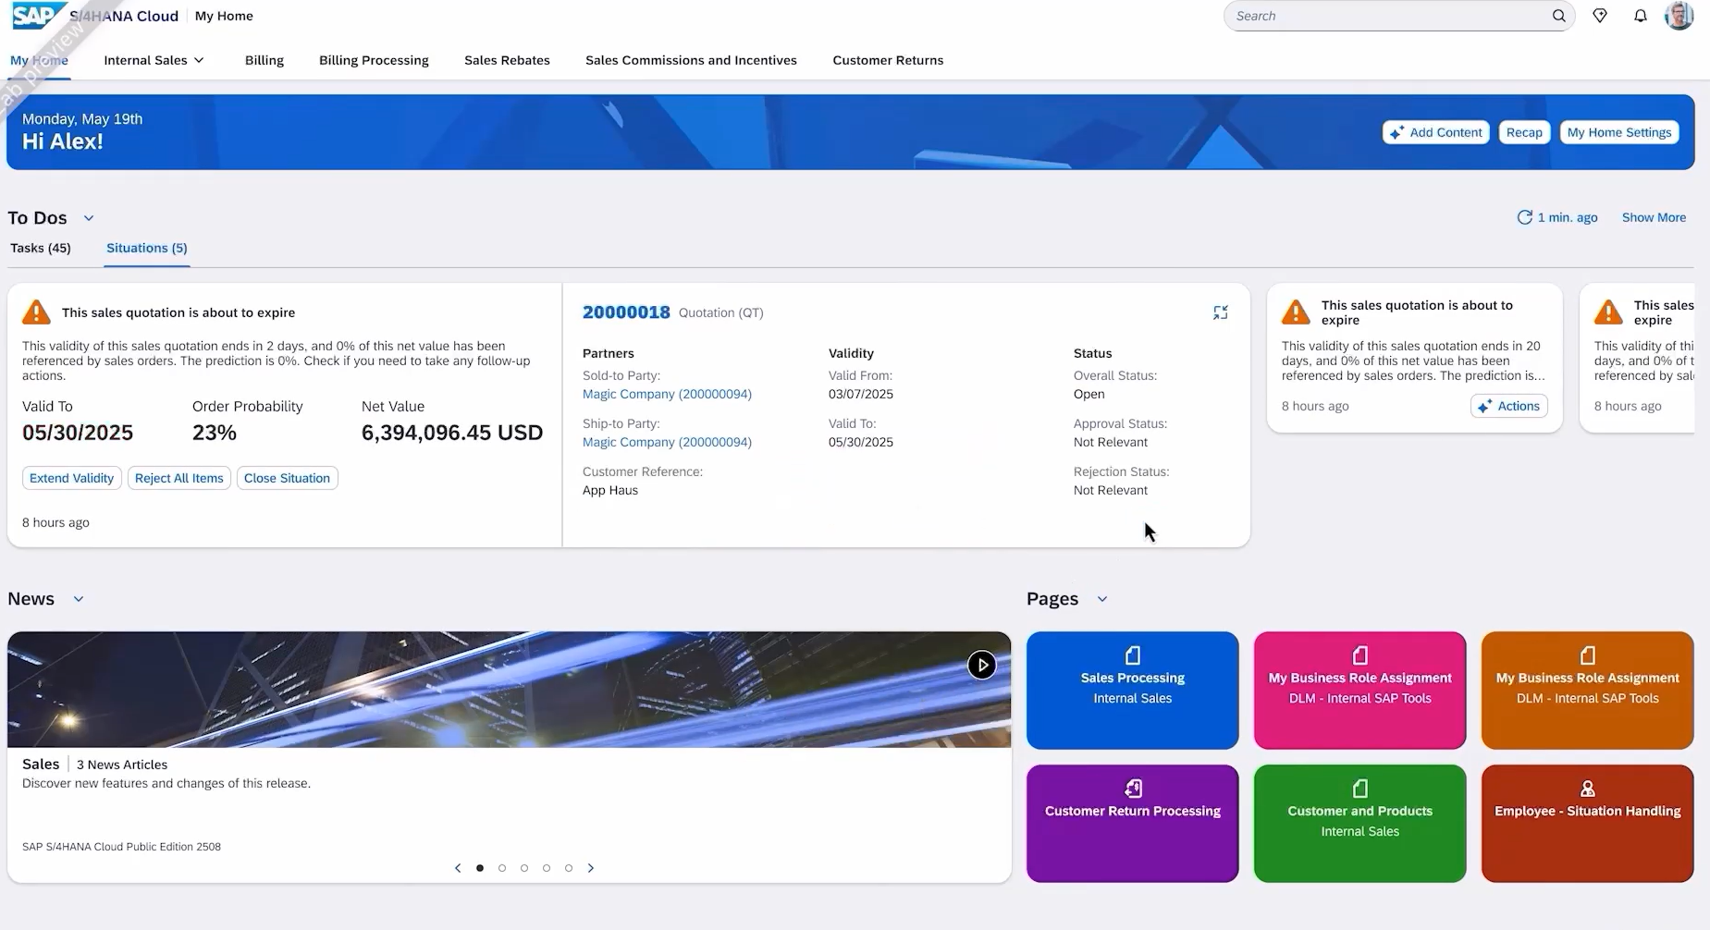The height and width of the screenshot is (930, 1710).
Task: Open the diamond-shaped icon in the header
Action: (x=1600, y=16)
